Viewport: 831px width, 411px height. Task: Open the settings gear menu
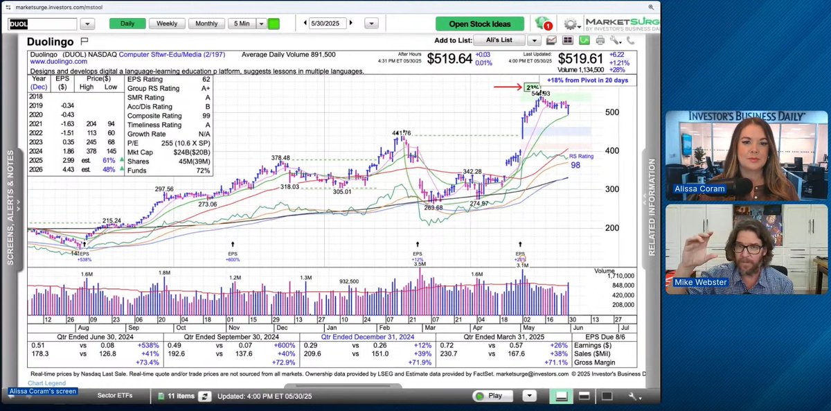pos(571,24)
